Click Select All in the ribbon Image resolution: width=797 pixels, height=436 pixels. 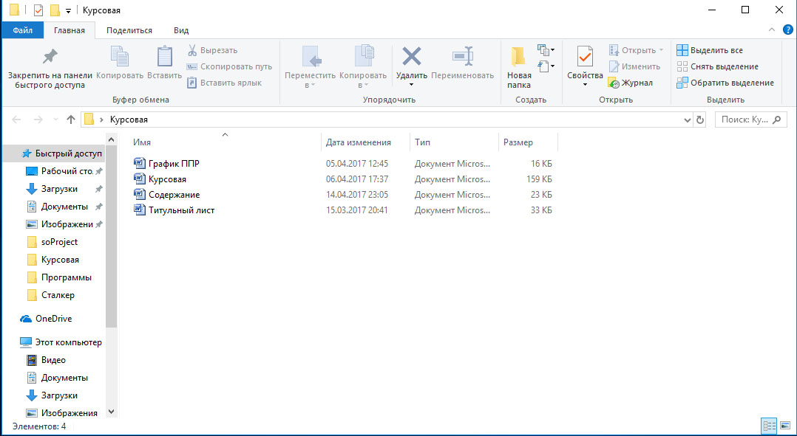tap(709, 50)
